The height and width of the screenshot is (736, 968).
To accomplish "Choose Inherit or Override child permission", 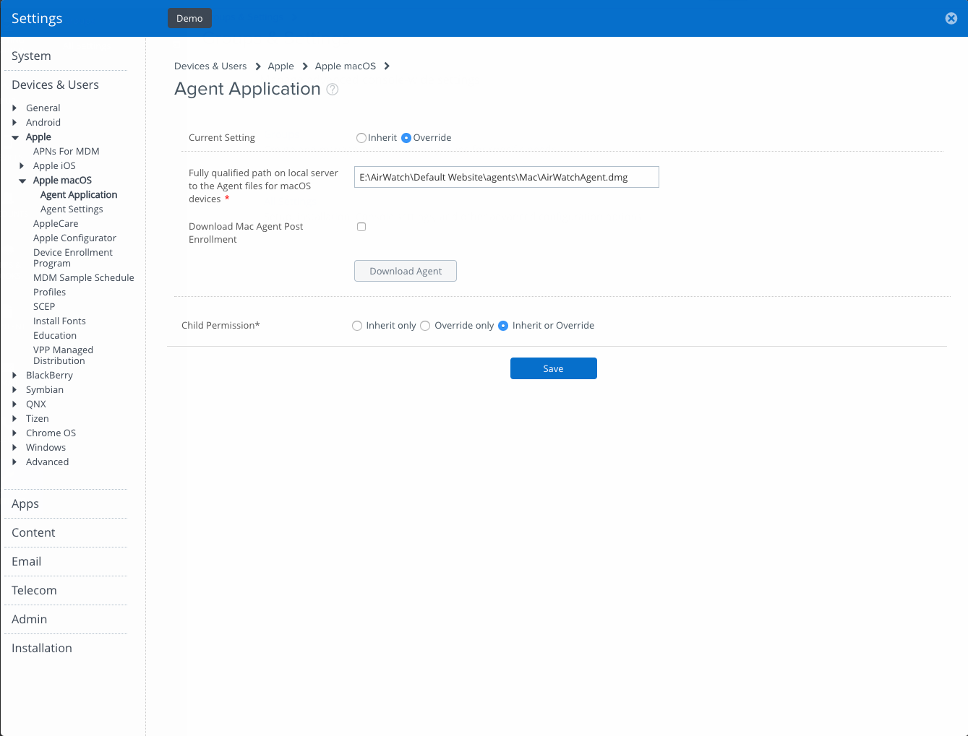I will [503, 326].
